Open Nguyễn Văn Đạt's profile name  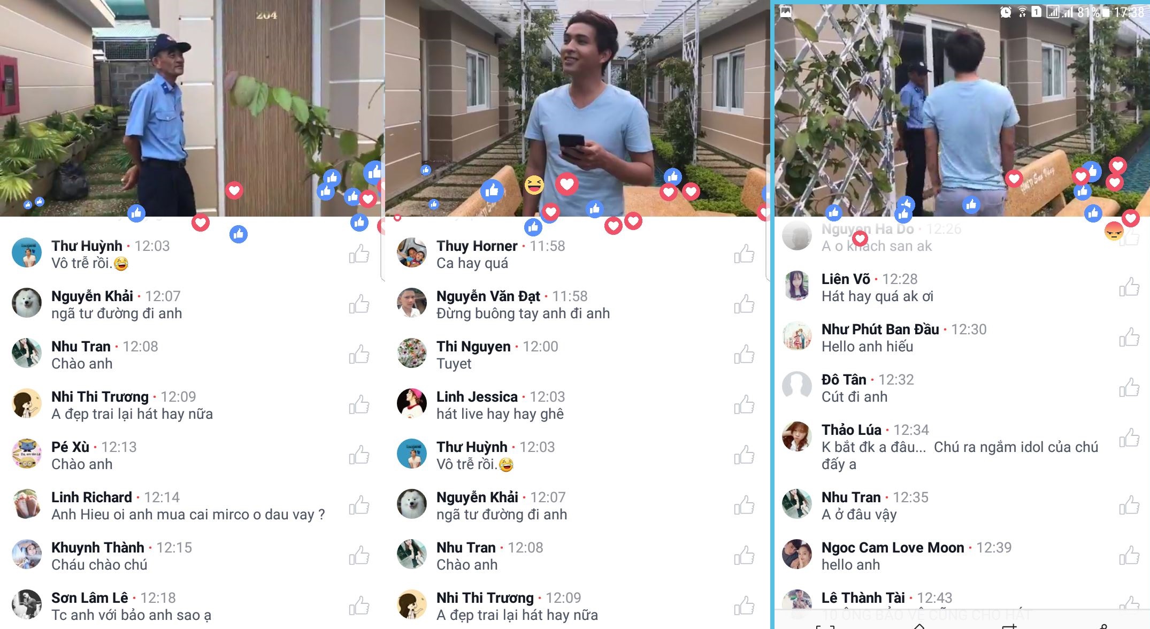pyautogui.click(x=488, y=296)
